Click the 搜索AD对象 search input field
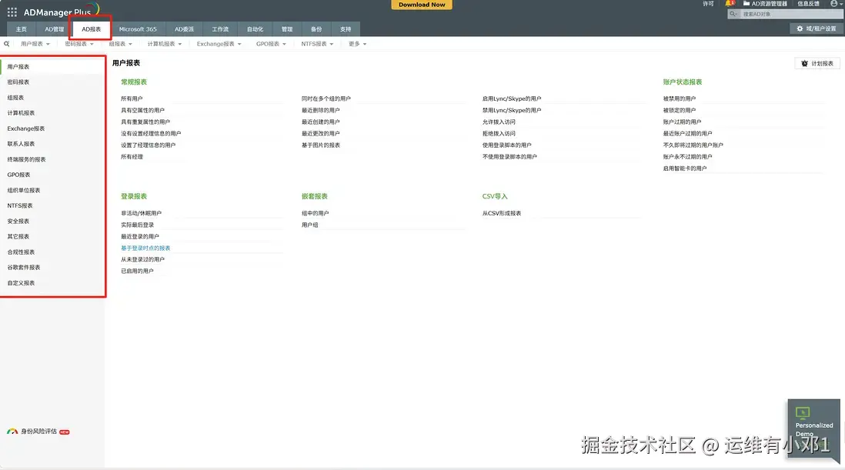845x470 pixels. click(x=785, y=13)
